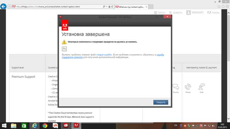This screenshot has width=230, height=129.
Task: Click the security lock icon in address bar
Action: (109, 7)
